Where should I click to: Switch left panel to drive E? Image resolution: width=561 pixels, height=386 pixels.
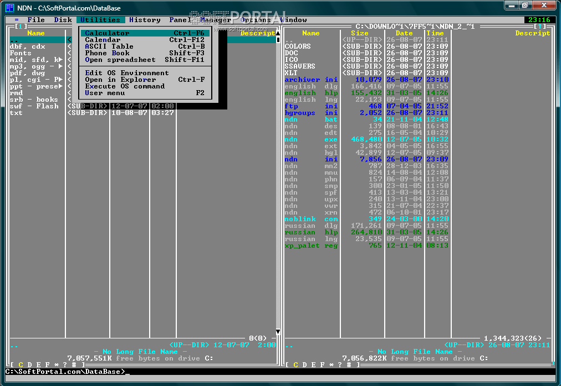coord(38,365)
